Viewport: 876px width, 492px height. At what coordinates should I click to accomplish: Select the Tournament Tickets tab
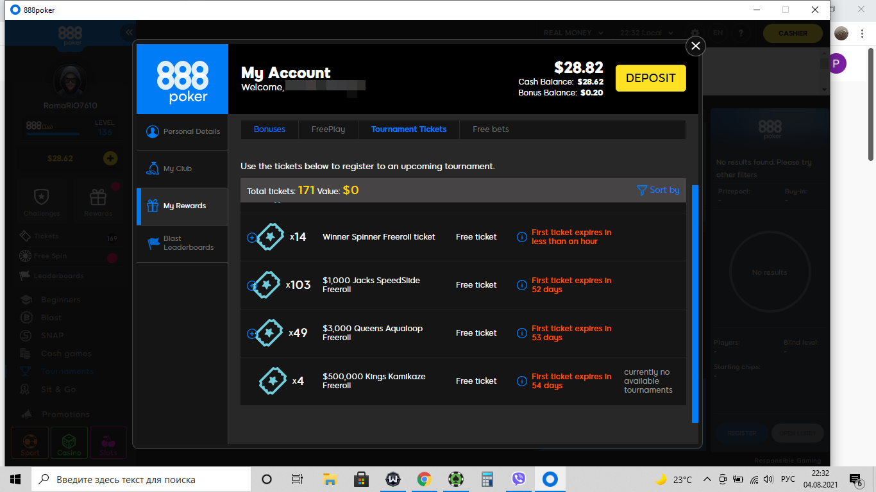409,129
